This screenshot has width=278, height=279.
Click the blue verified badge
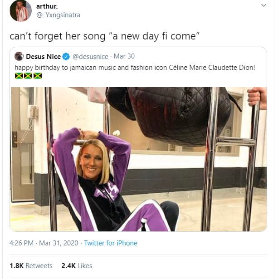pyautogui.click(x=66, y=57)
